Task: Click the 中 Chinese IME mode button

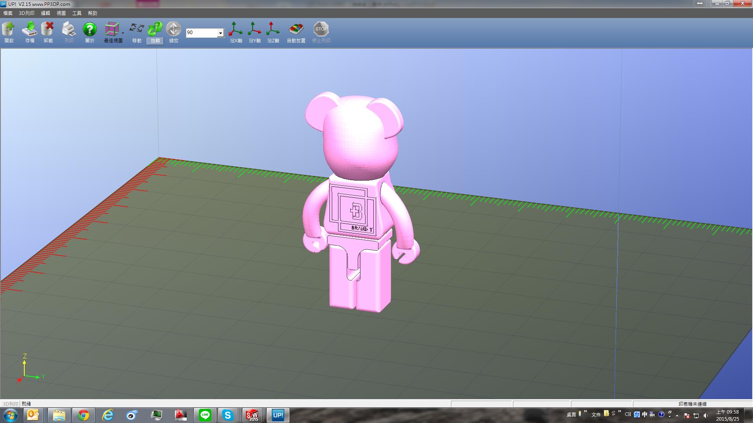Action: [644, 414]
